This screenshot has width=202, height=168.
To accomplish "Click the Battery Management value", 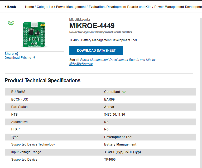I will tap(120, 144).
